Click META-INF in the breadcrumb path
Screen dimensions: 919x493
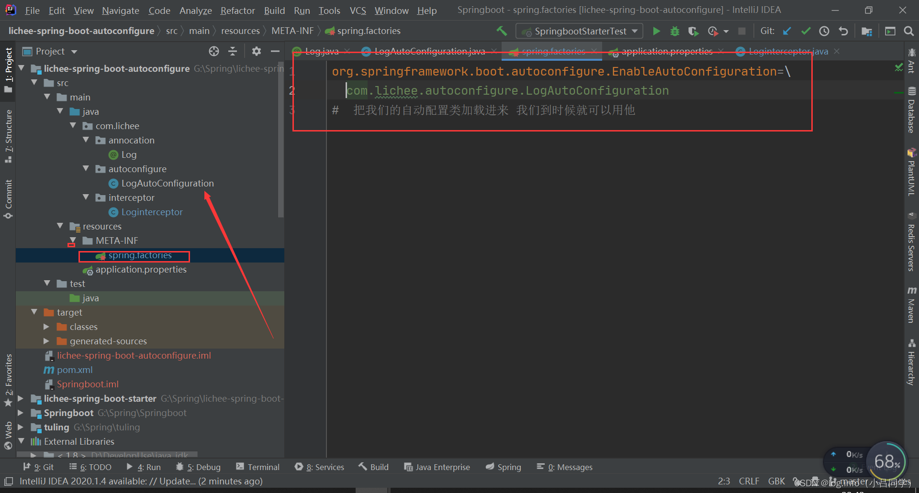tap(292, 31)
